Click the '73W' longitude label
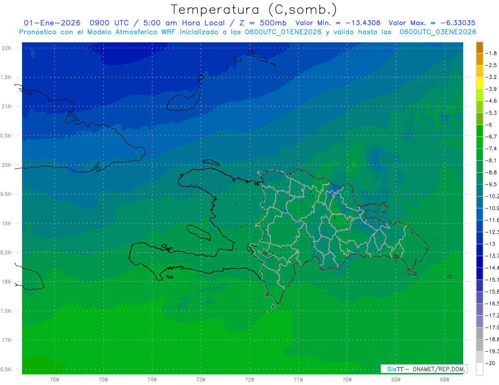The width and height of the screenshot is (499, 385). pos(201,379)
